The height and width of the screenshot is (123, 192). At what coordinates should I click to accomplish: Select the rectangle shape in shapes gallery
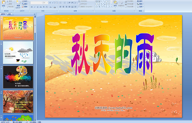click(106, 1)
